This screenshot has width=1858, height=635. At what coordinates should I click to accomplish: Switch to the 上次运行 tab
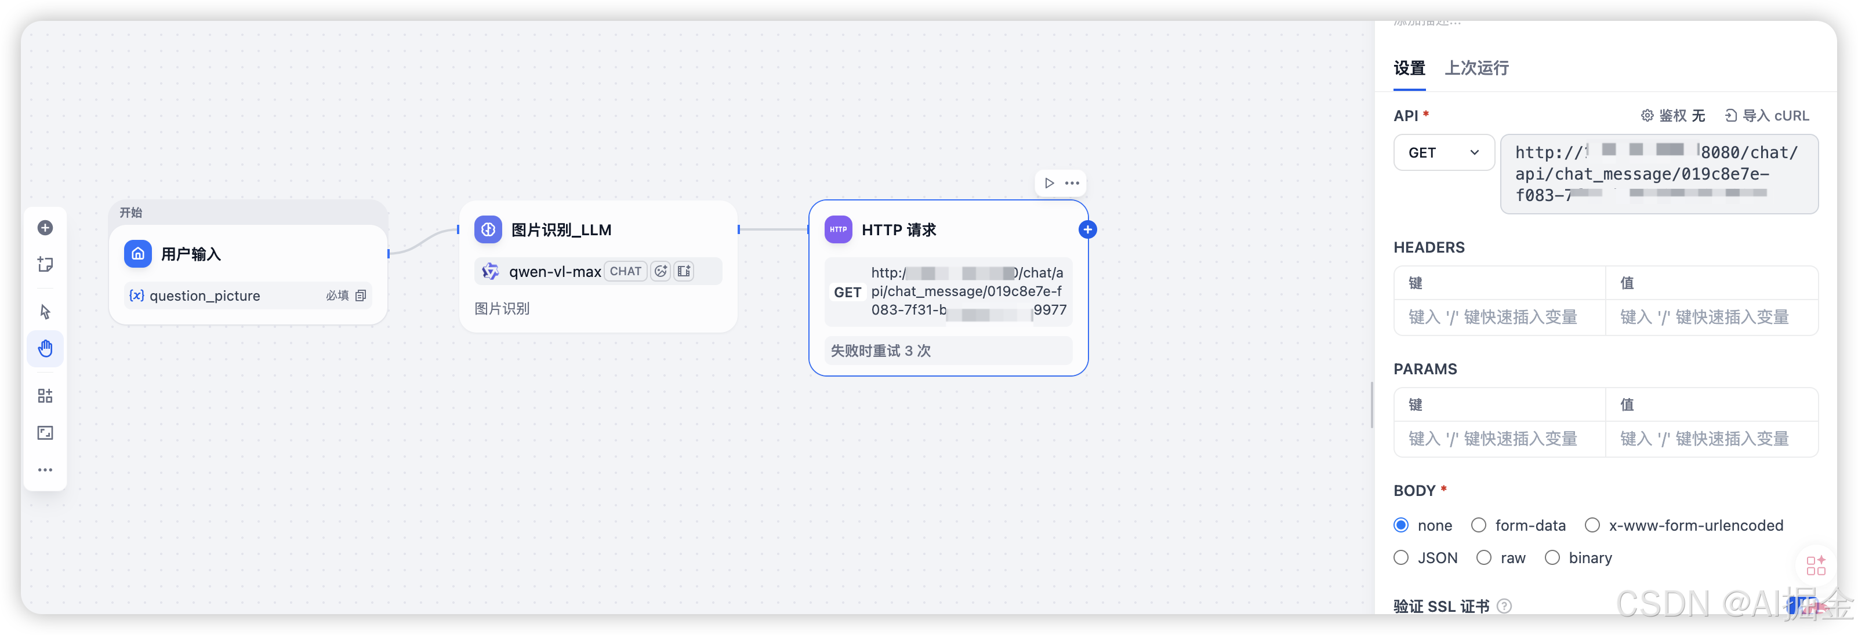click(x=1476, y=68)
